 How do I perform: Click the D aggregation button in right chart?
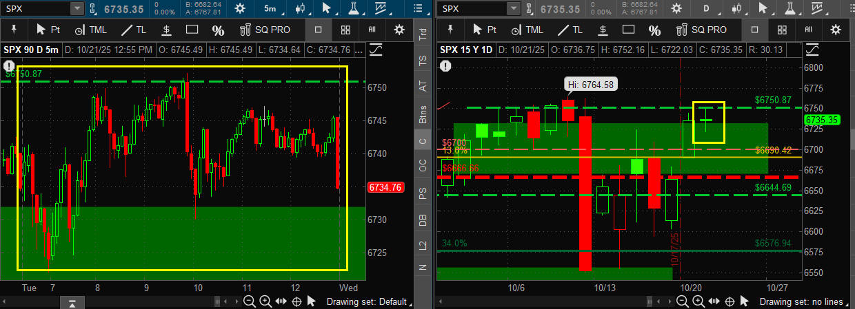click(x=705, y=8)
